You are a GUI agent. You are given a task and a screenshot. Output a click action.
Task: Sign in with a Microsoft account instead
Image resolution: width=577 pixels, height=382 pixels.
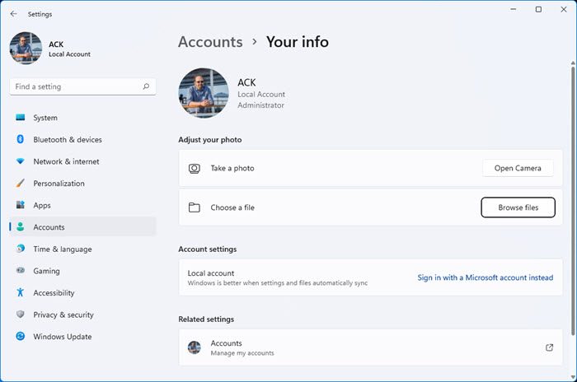485,277
